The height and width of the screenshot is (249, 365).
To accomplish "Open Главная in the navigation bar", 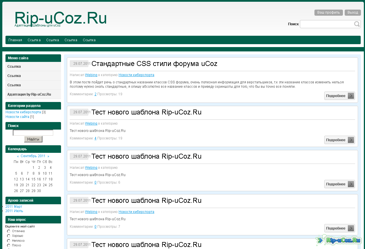I will point(15,40).
